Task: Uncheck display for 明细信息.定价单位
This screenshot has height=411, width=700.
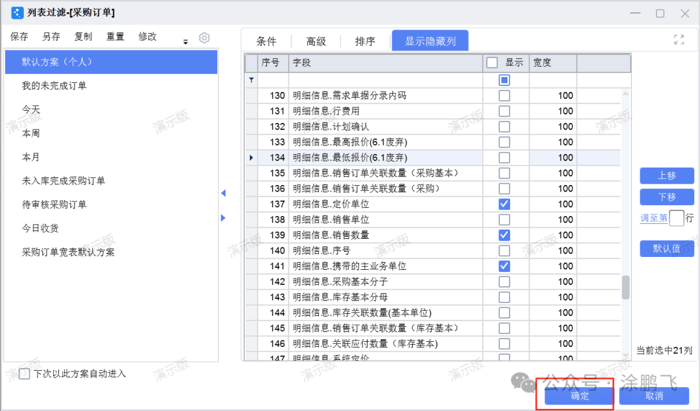Action: 504,204
